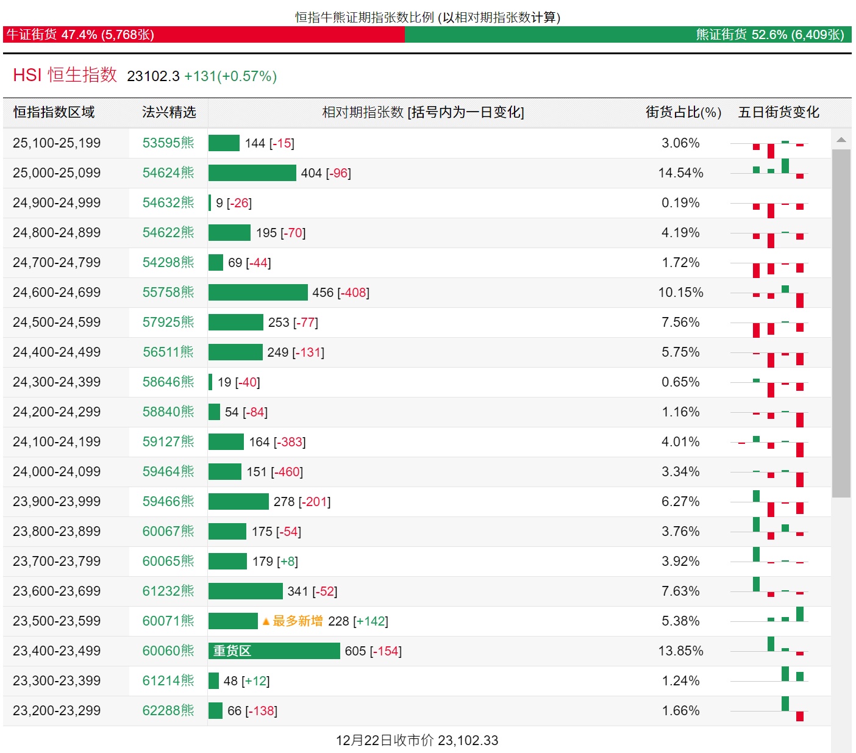Open the 53595熊 link
This screenshot has height=753, width=856.
coord(168,143)
